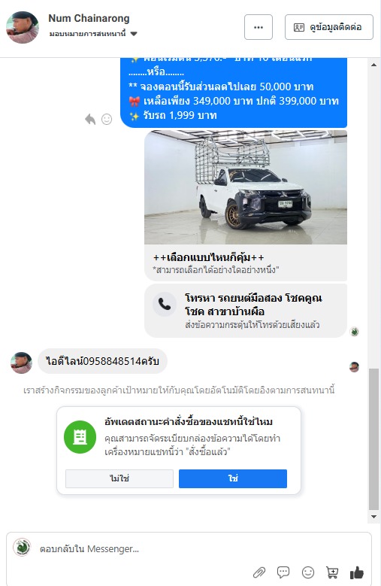This screenshot has width=381, height=586.
Task: Click the scrollbar up arrow
Action: click(x=374, y=65)
